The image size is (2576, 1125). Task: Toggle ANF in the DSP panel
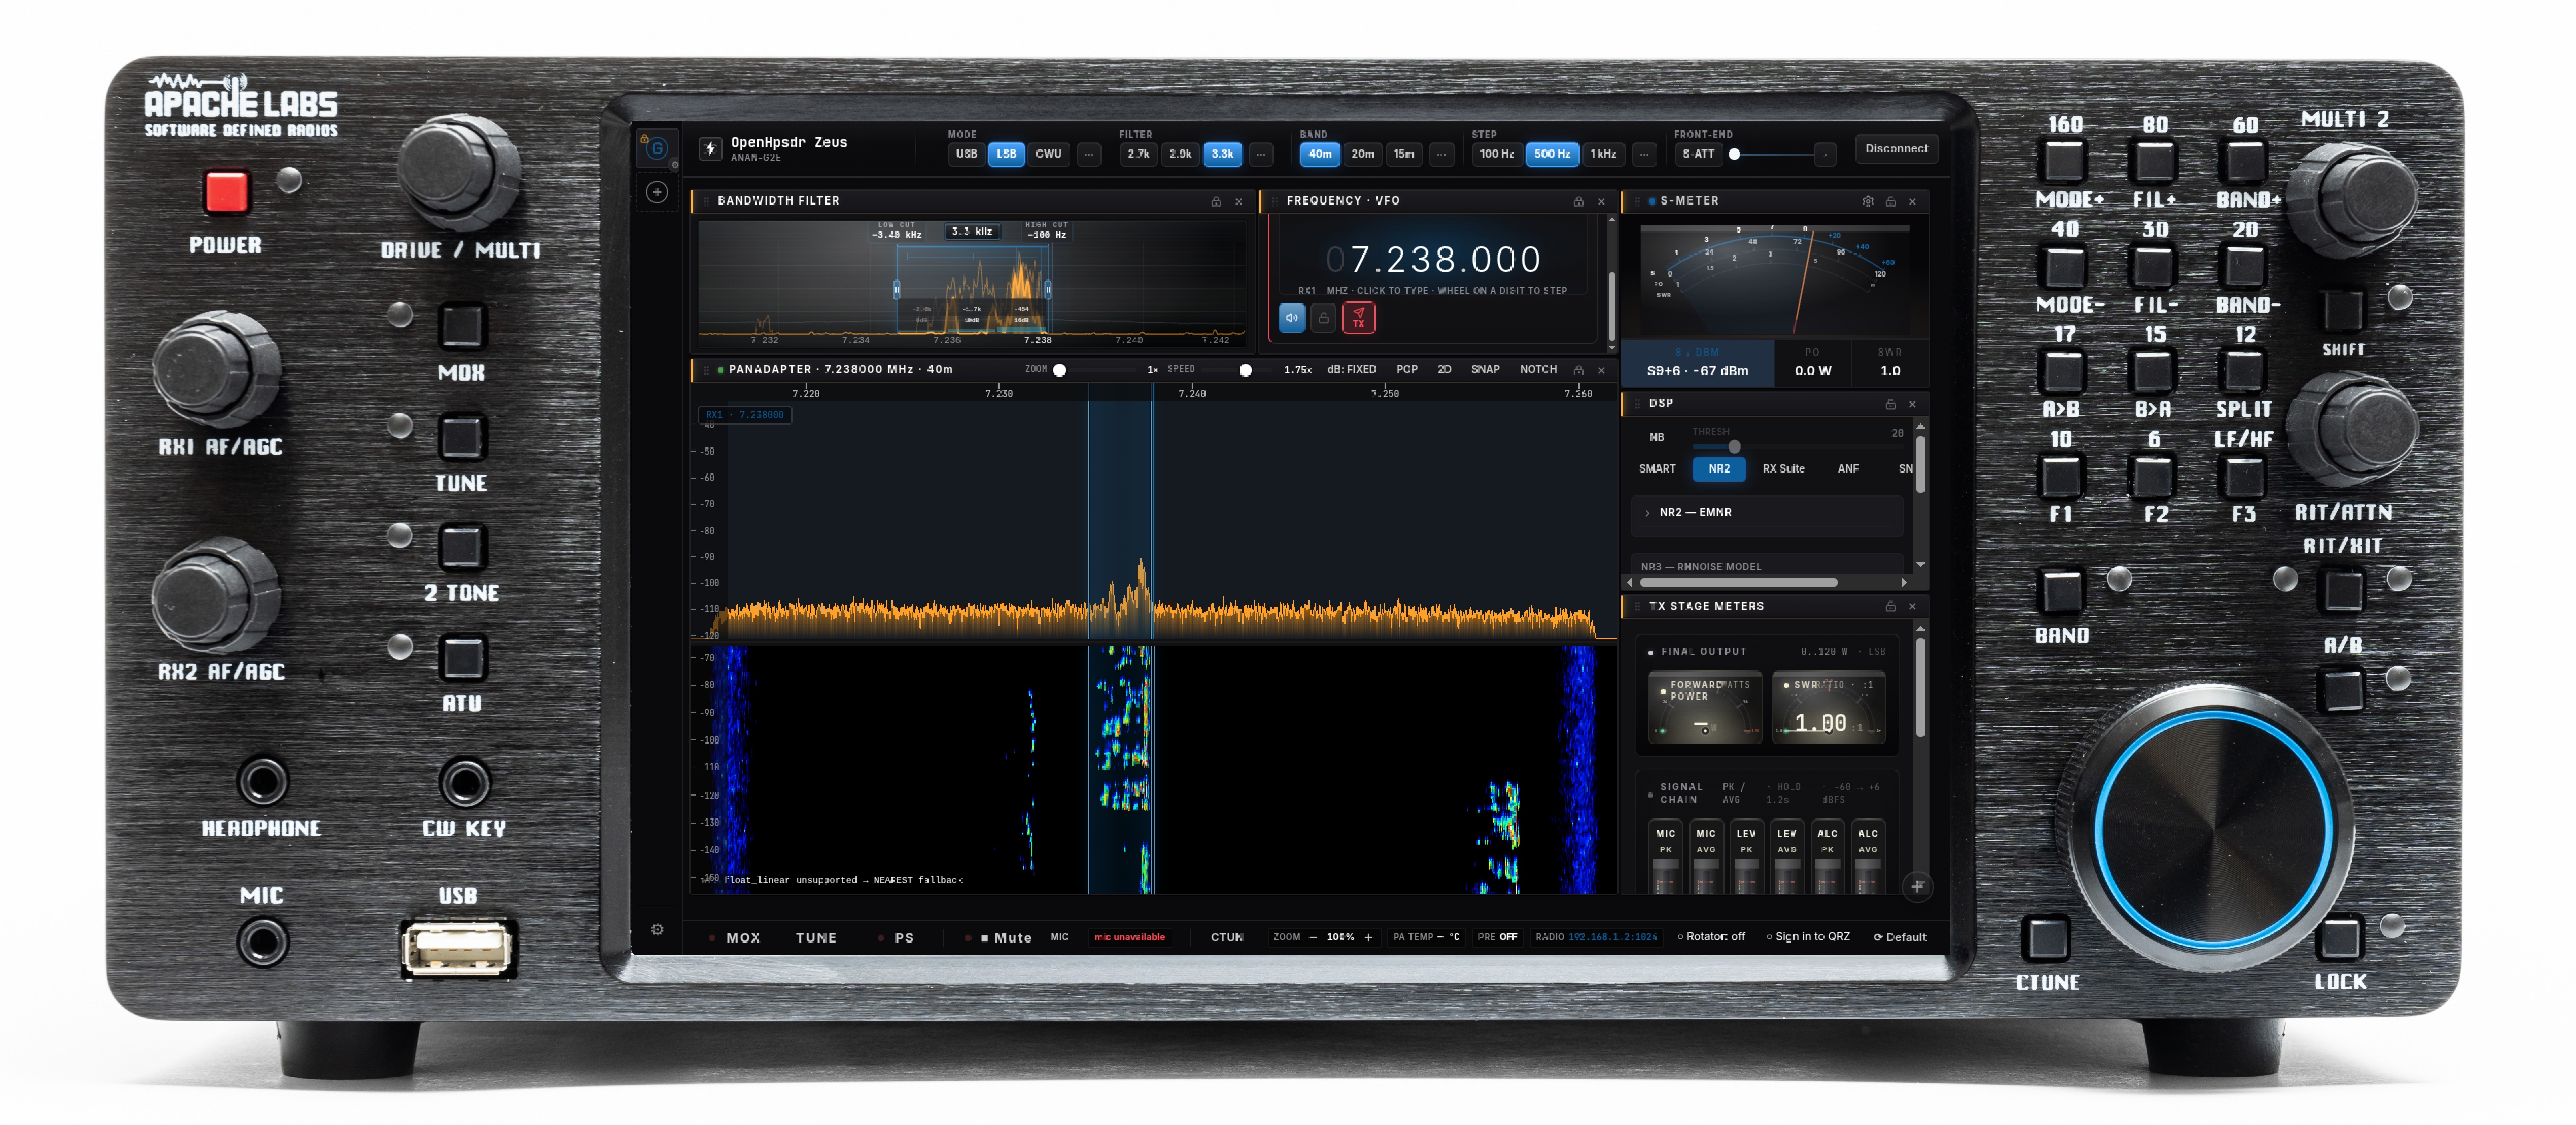1848,469
